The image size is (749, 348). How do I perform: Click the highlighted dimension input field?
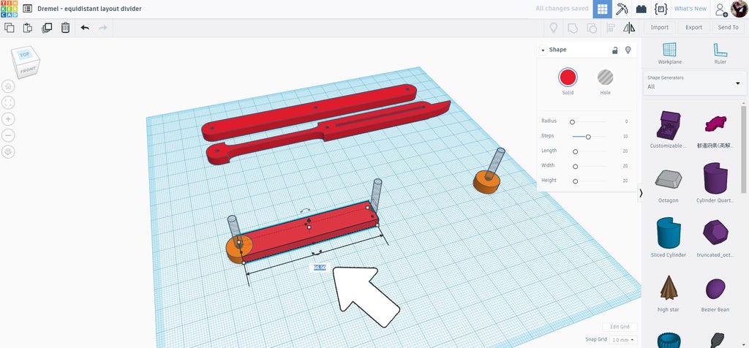click(320, 268)
